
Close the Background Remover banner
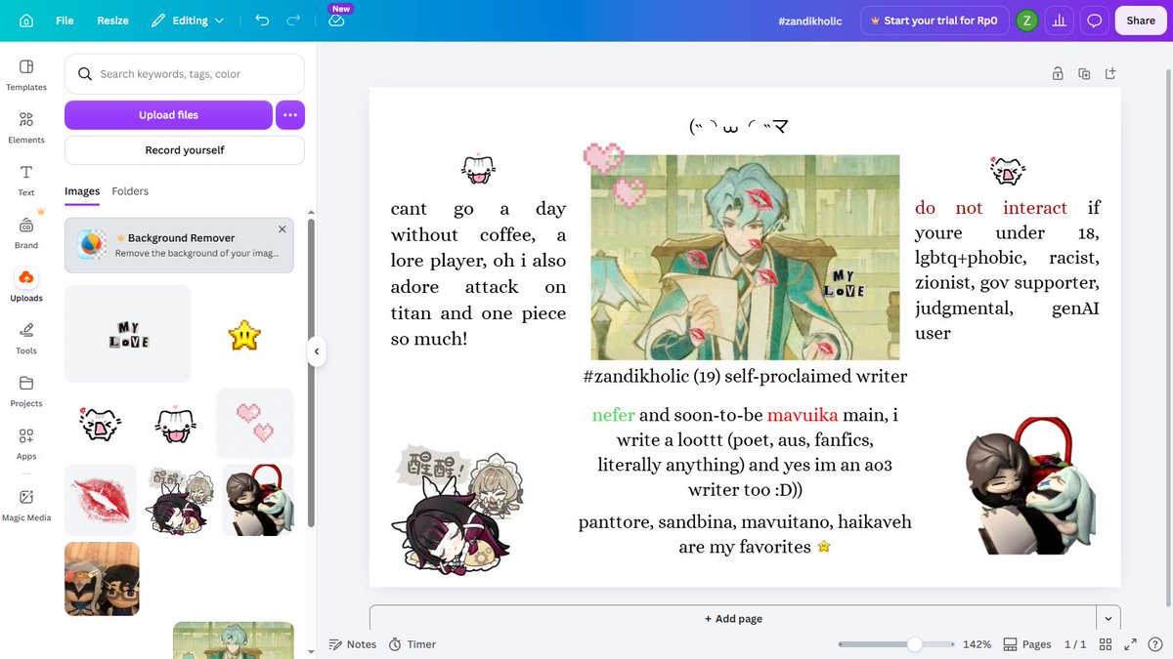pyautogui.click(x=282, y=229)
